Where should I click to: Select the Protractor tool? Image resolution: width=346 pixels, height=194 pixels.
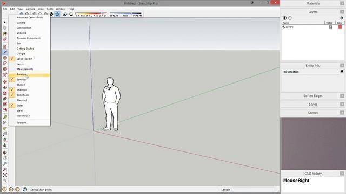pos(5,128)
